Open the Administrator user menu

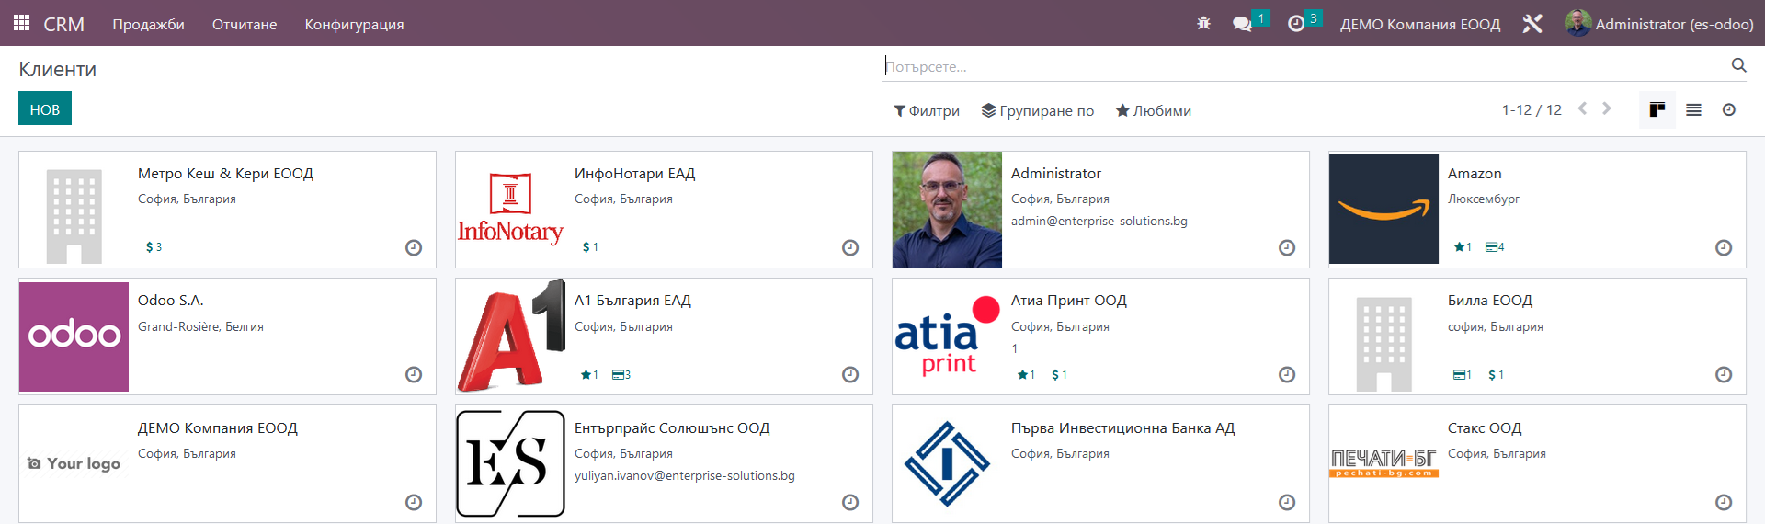click(x=1659, y=24)
